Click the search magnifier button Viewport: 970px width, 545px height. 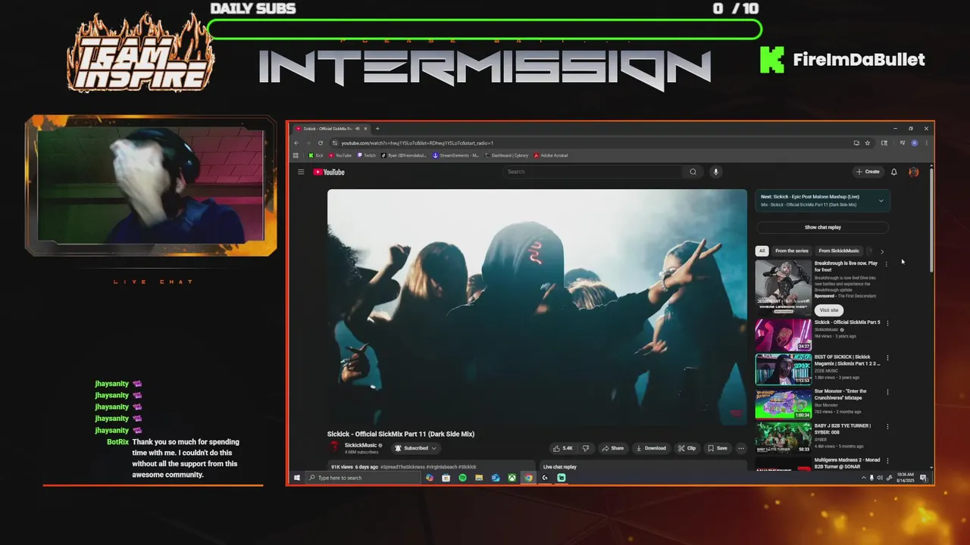(693, 172)
